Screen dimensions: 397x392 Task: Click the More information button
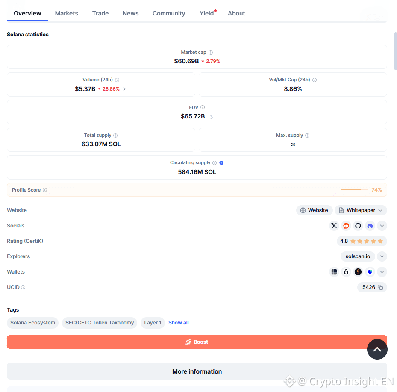pyautogui.click(x=197, y=371)
